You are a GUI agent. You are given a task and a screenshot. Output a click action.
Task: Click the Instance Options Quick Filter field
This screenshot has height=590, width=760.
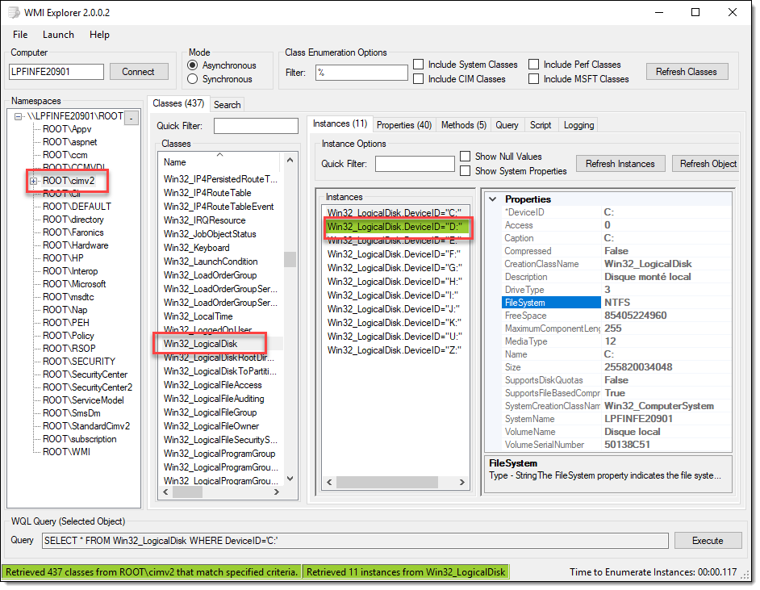coord(415,164)
